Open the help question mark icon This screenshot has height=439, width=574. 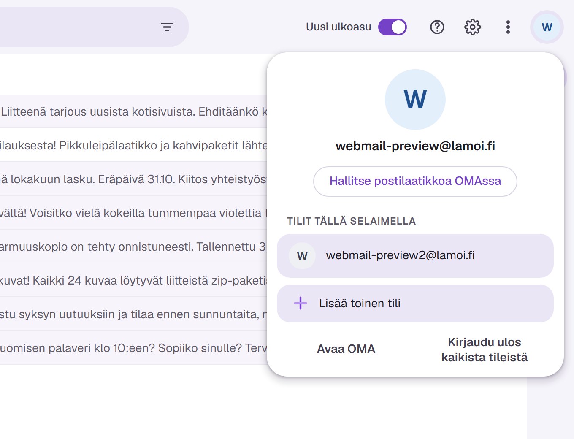click(437, 27)
